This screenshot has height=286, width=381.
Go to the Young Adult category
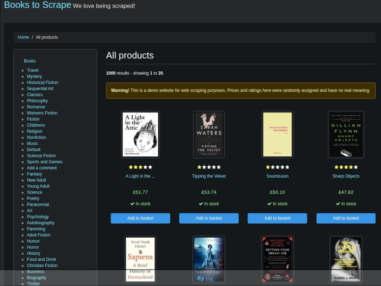pyautogui.click(x=38, y=186)
